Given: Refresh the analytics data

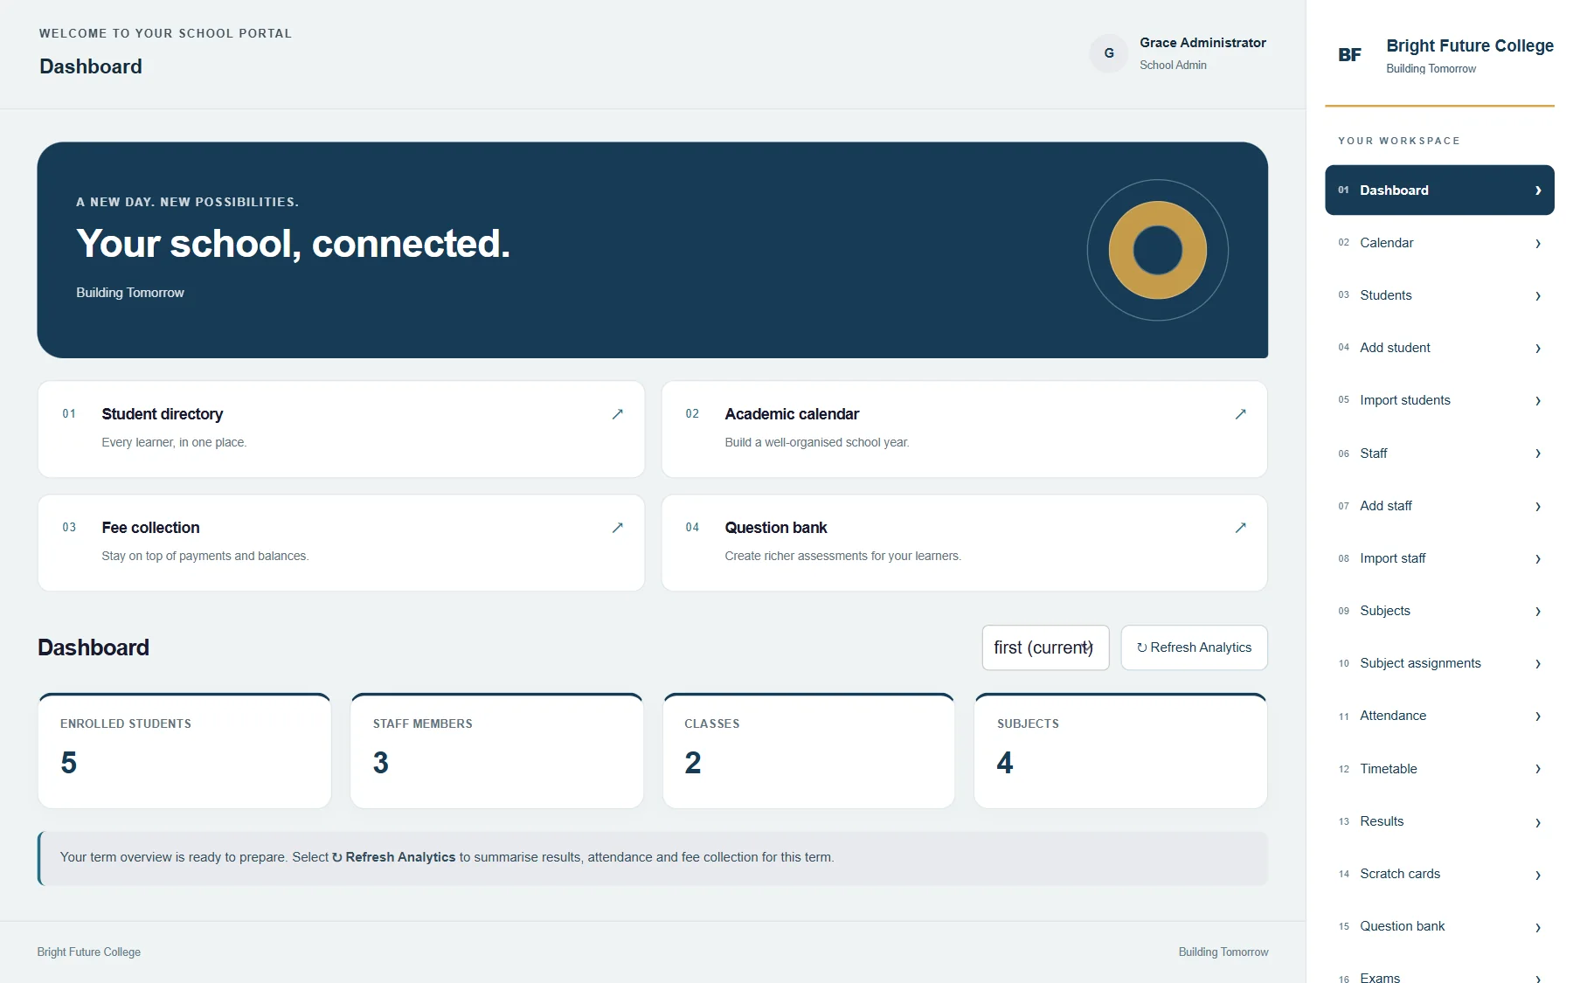Looking at the screenshot, I should click(1194, 647).
